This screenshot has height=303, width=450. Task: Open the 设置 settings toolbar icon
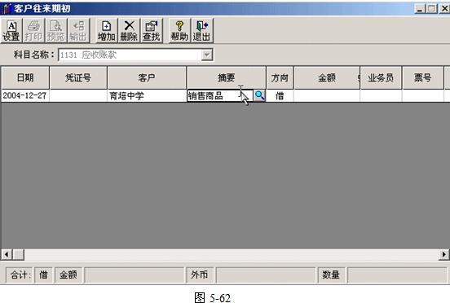tap(11, 30)
